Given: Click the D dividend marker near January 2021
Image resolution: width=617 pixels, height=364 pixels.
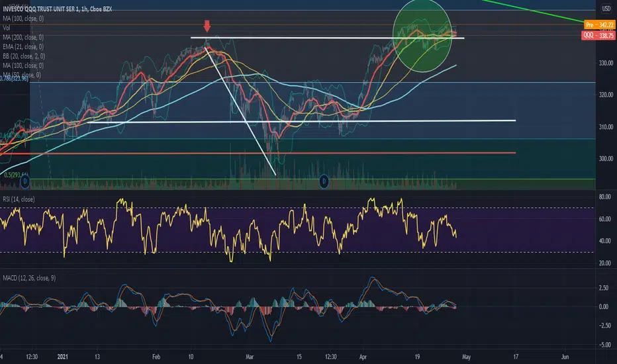Looking at the screenshot, I should pos(24,181).
